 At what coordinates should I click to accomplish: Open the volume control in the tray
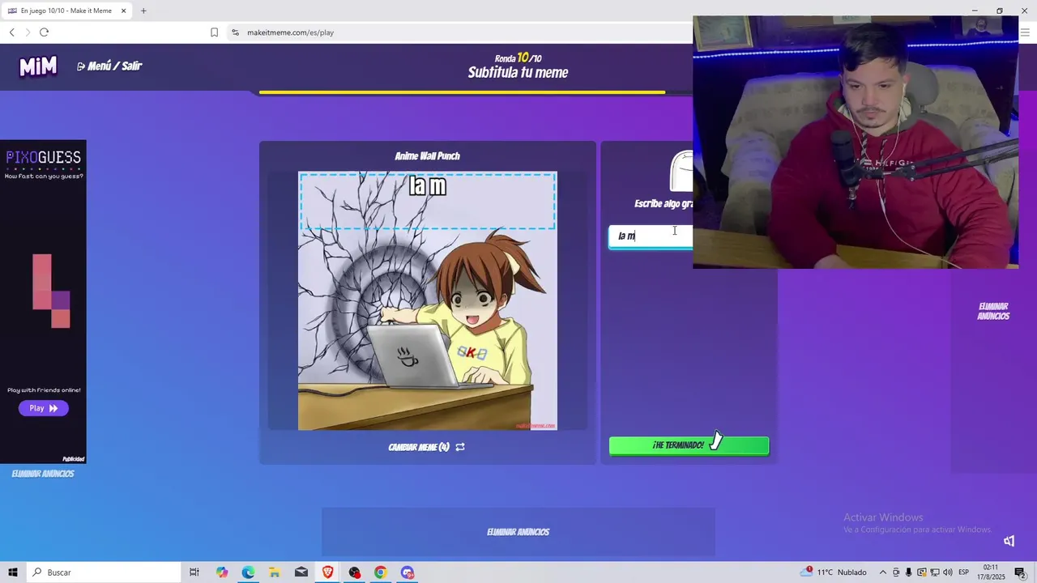point(947,572)
